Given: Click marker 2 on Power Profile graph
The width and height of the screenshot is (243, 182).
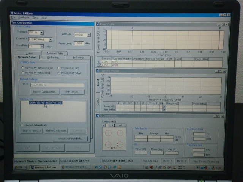Looking at the screenshot, I should pyautogui.click(x=132, y=28).
